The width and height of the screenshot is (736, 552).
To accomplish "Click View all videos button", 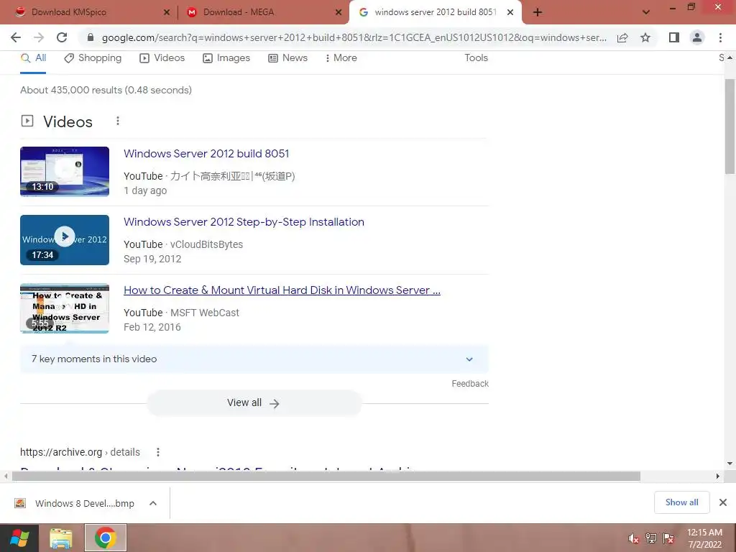I will (254, 402).
